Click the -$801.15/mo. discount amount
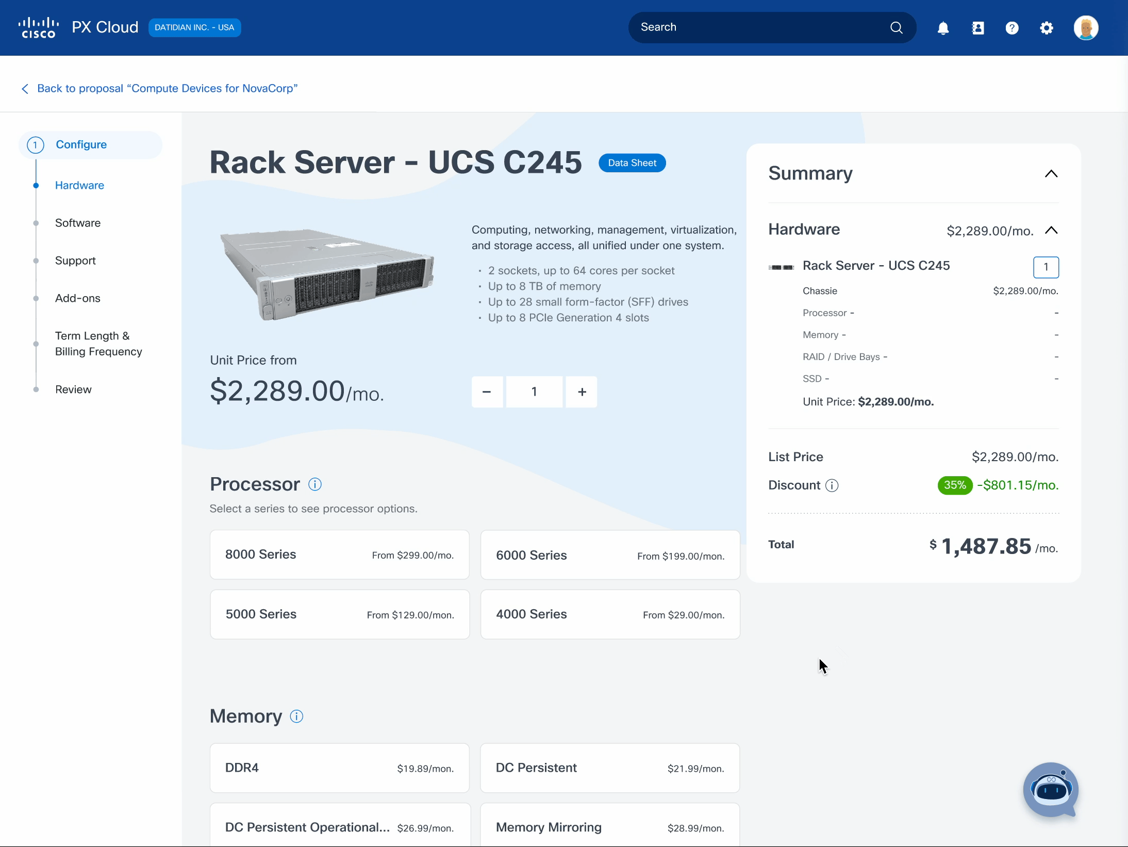 coord(1018,485)
